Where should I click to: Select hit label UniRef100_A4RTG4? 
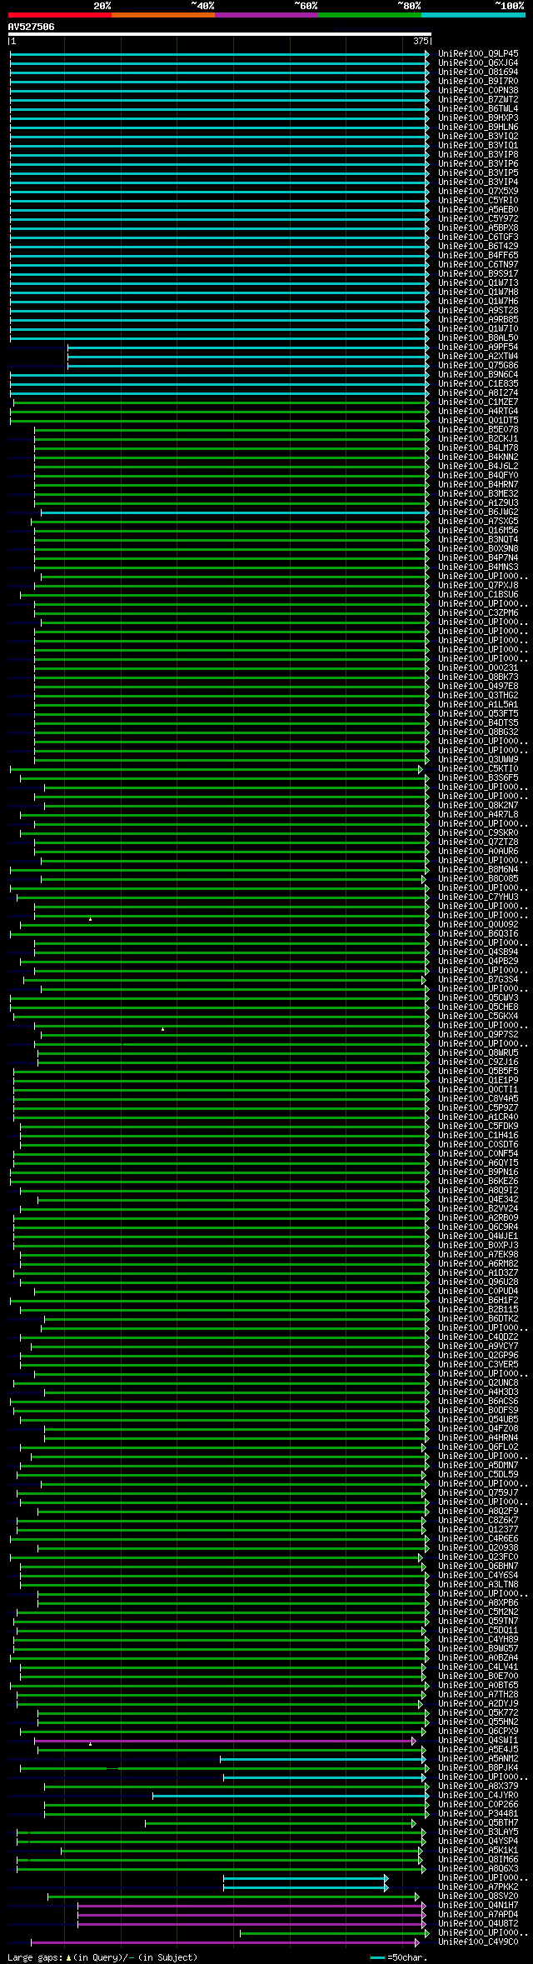[x=478, y=412]
